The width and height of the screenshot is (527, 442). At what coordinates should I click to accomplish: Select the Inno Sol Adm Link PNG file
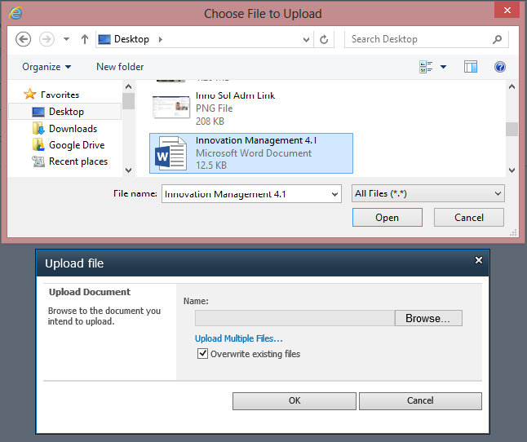click(x=235, y=108)
